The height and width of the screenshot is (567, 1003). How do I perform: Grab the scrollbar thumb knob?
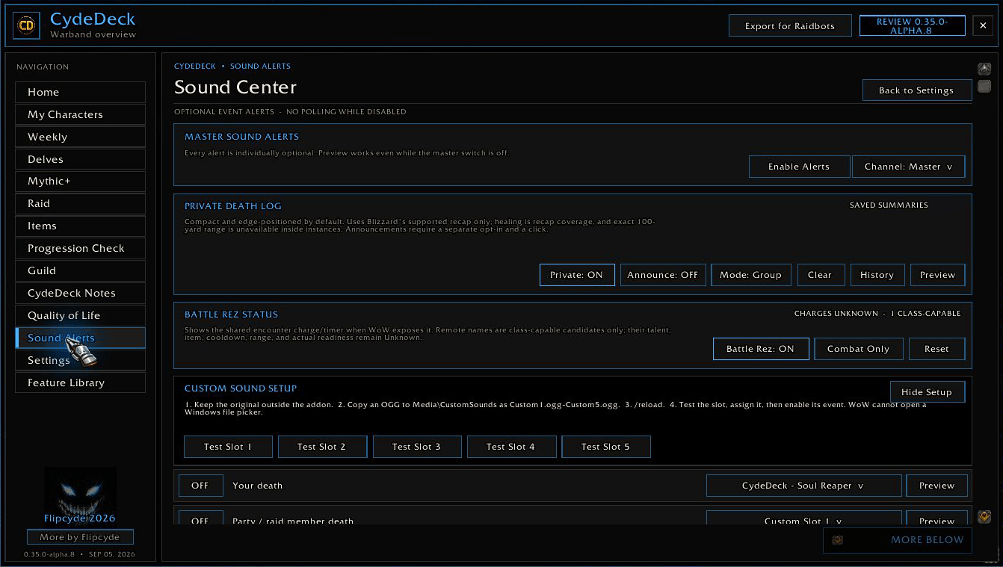984,86
